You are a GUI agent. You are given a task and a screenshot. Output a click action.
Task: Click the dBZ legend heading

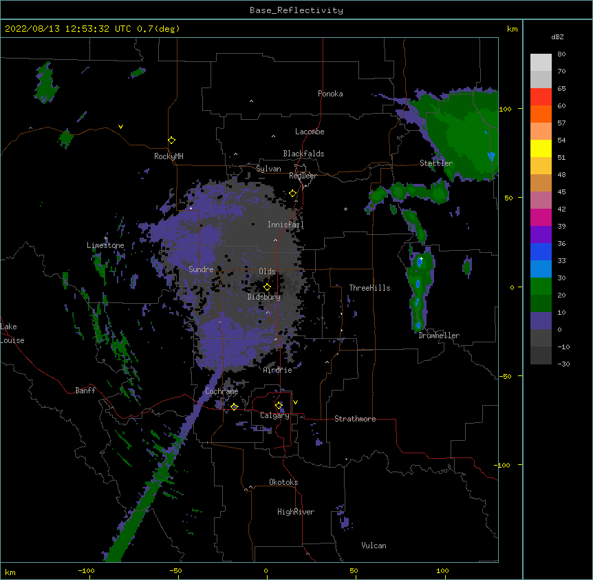coord(557,37)
